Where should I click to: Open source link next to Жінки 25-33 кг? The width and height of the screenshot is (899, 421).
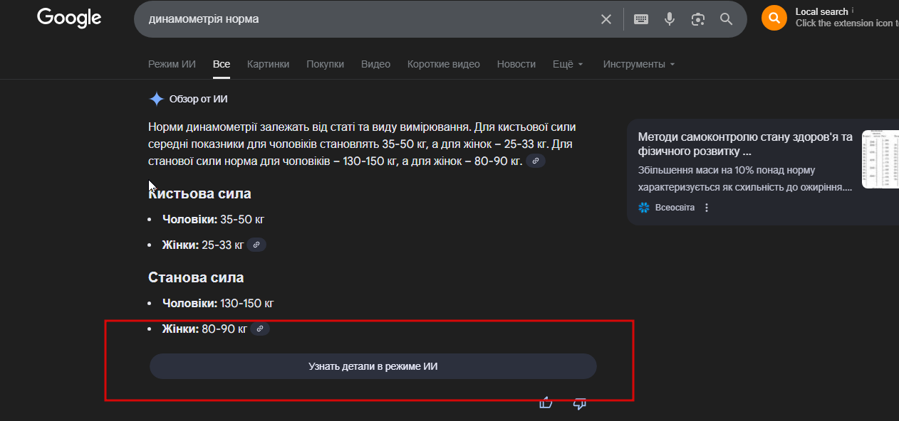tap(256, 245)
